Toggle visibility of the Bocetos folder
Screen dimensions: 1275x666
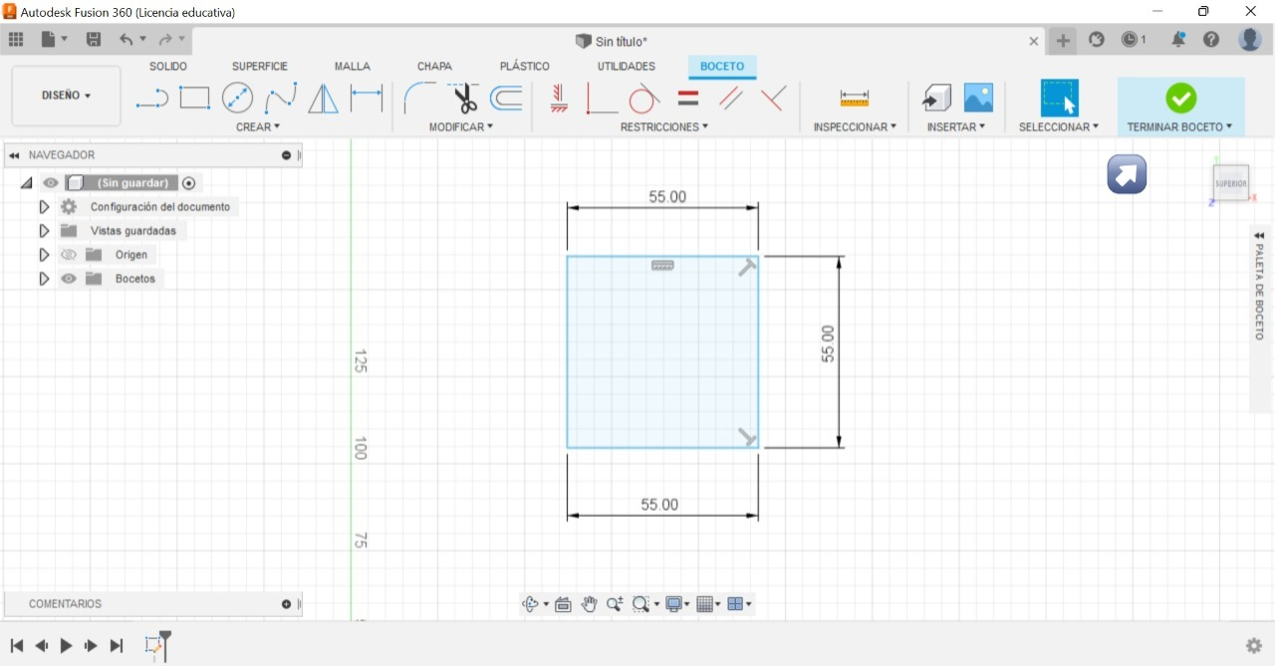tap(69, 279)
